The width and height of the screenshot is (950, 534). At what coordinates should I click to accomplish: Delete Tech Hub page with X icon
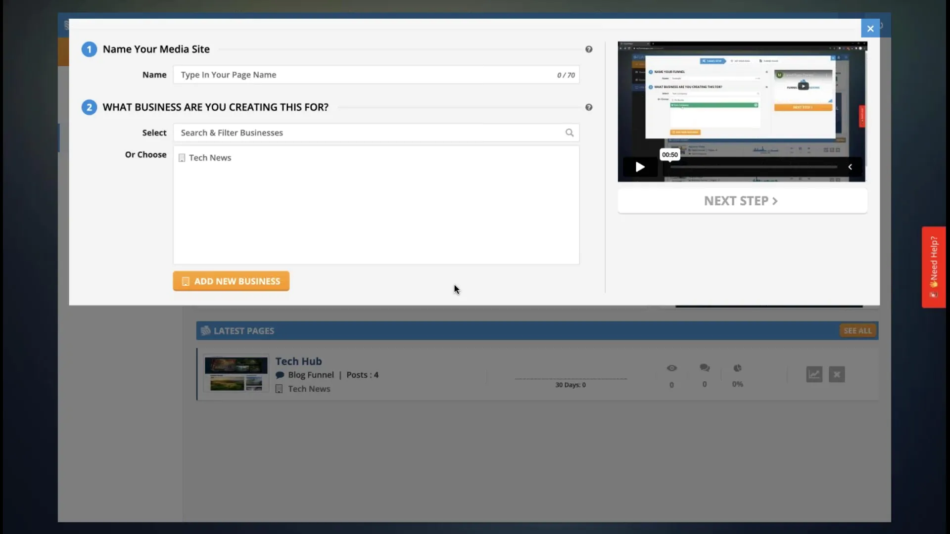pyautogui.click(x=837, y=374)
